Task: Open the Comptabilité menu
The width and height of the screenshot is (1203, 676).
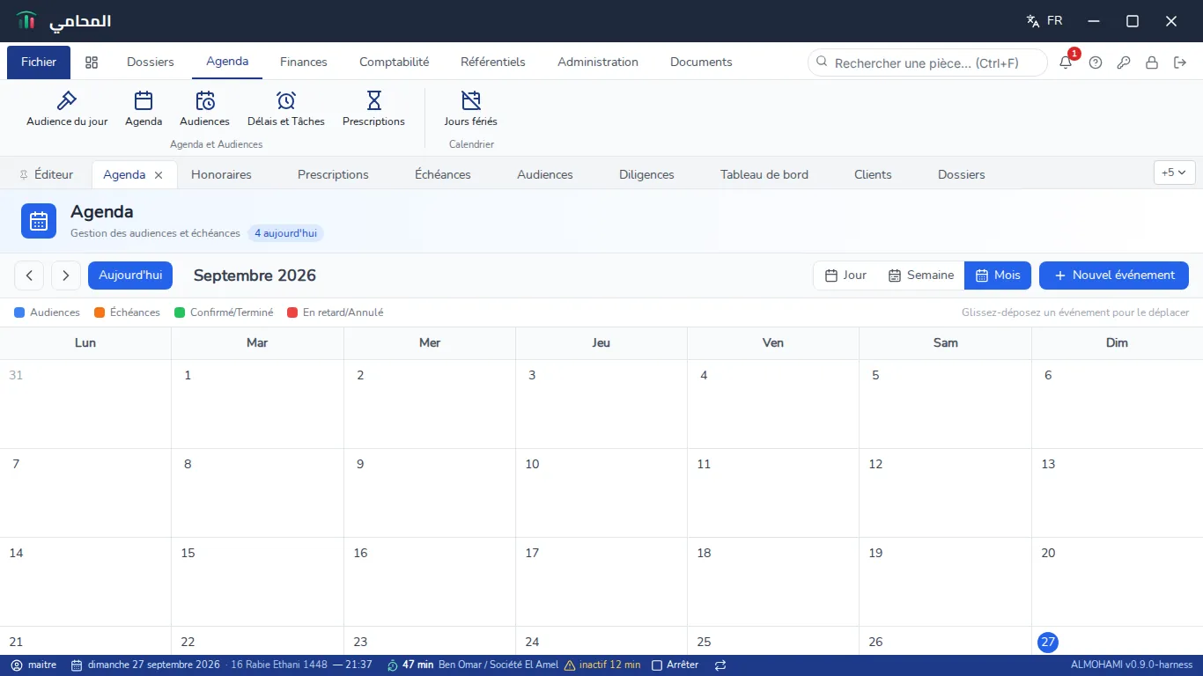Action: click(395, 62)
